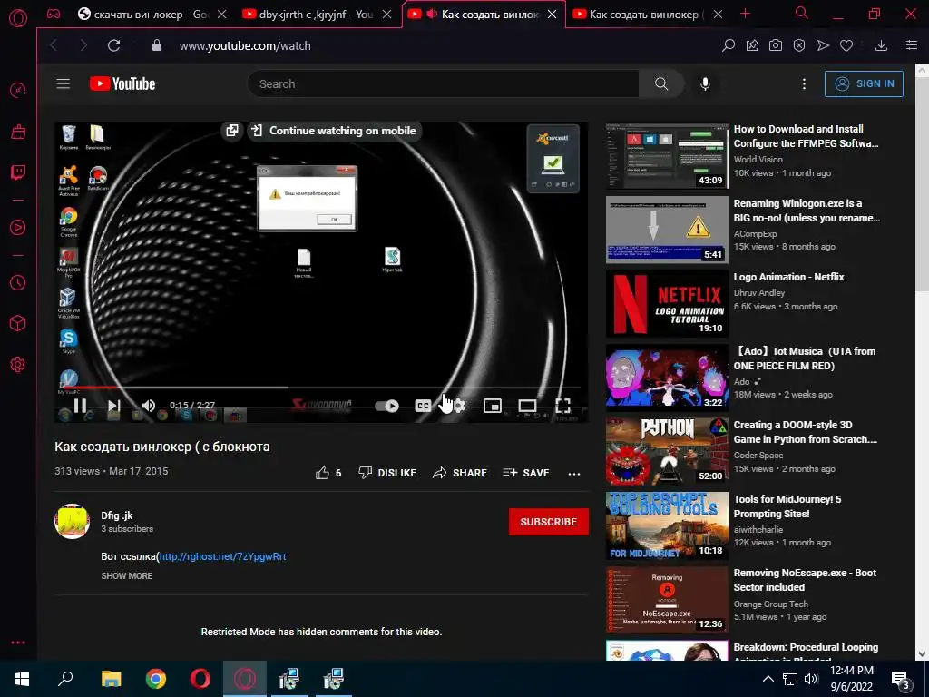929x697 pixels.
Task: Pop out video detach button
Action: 232,131
